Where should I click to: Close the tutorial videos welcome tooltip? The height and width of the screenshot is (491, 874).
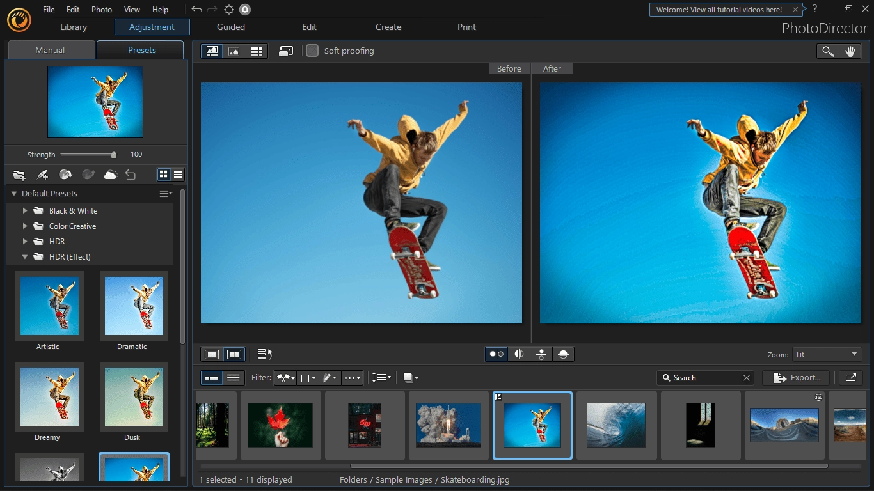[x=795, y=10]
